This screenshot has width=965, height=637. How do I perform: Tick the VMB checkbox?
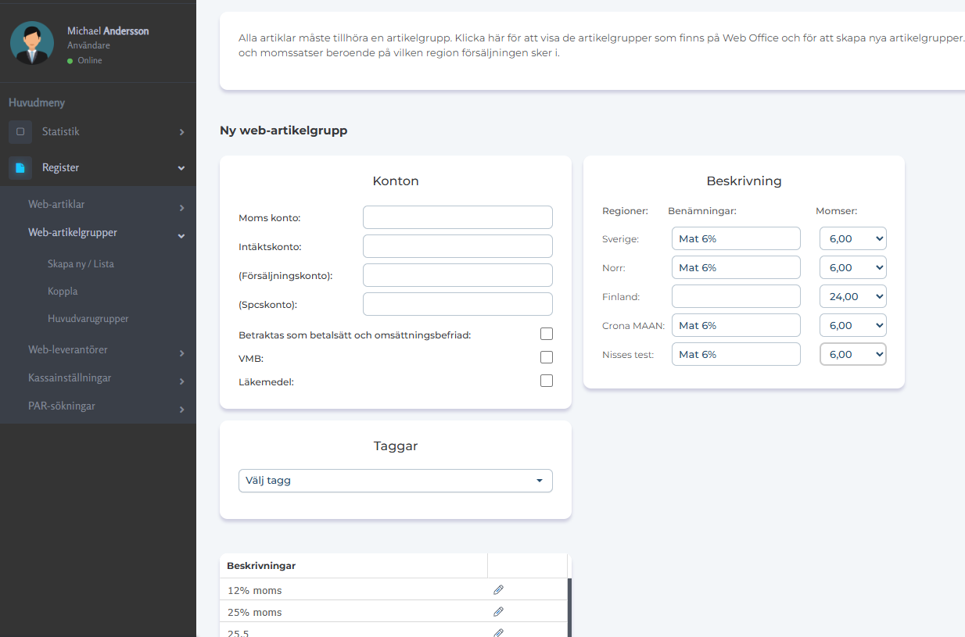(x=547, y=358)
